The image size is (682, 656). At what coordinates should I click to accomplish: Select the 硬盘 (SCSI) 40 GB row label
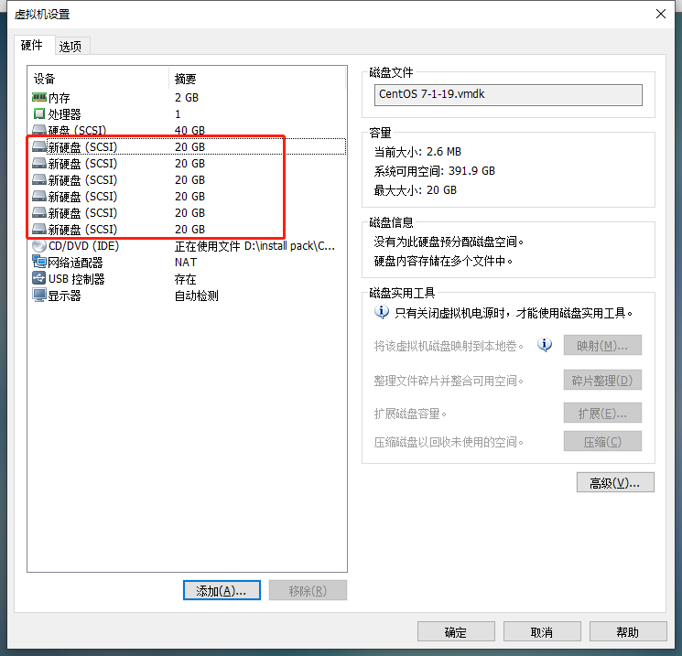pyautogui.click(x=78, y=131)
